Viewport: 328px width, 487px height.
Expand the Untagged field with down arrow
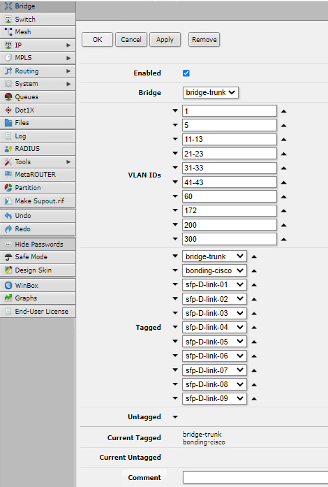click(175, 417)
